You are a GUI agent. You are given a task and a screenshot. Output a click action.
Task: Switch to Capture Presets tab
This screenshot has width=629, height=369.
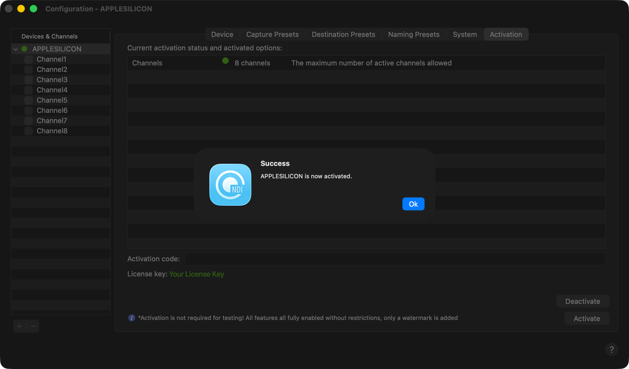272,34
